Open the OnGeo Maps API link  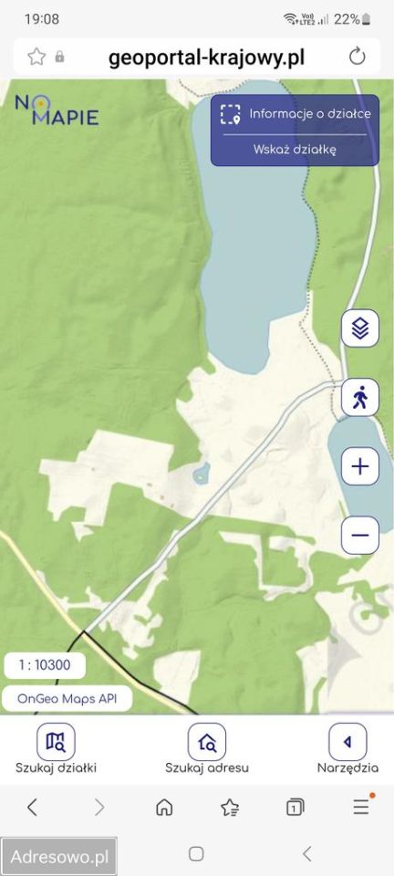[x=67, y=698]
